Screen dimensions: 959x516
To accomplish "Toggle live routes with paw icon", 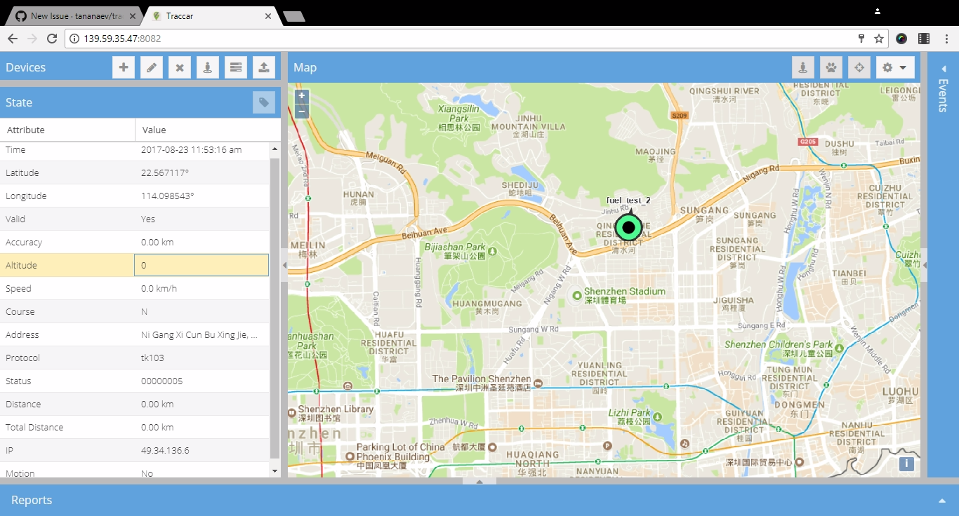I will point(831,67).
